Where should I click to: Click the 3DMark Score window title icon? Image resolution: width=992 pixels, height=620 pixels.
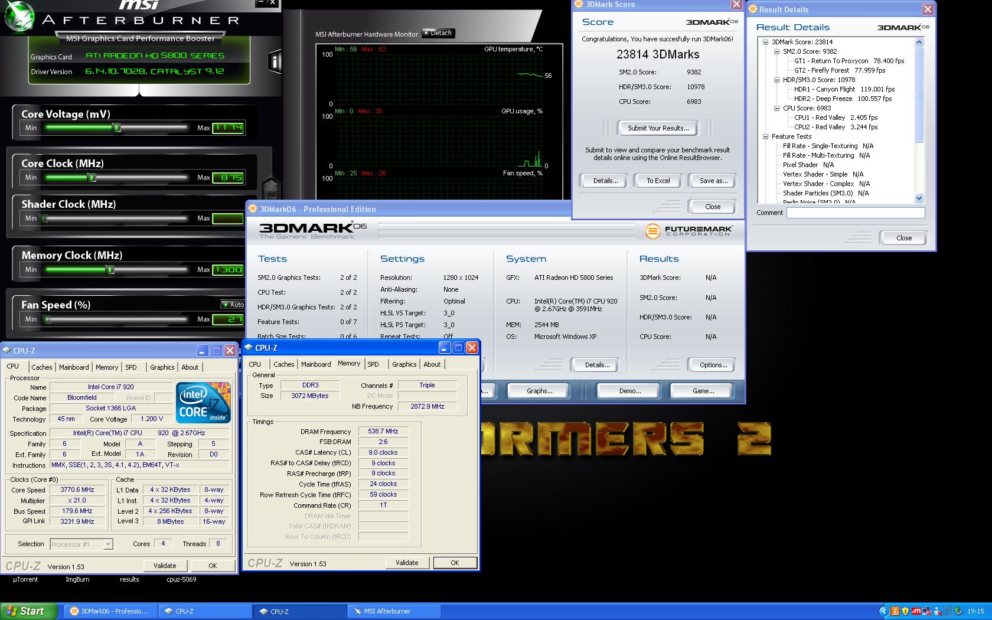click(579, 4)
